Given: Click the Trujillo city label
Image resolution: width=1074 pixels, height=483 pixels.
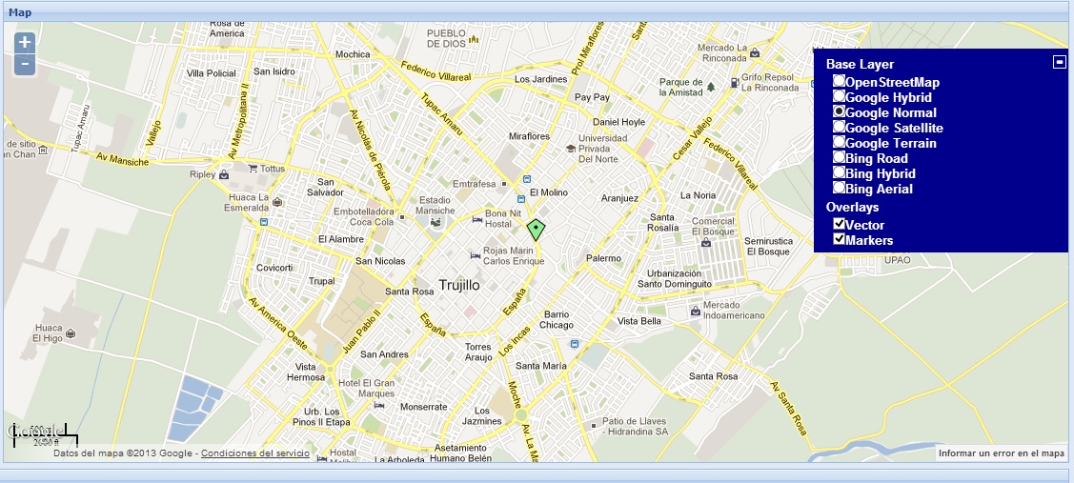Looking at the screenshot, I should point(459,285).
